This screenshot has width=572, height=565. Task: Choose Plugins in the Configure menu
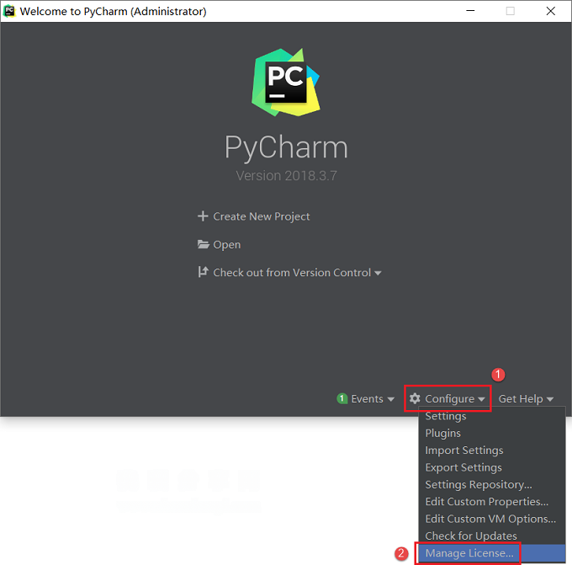[442, 433]
